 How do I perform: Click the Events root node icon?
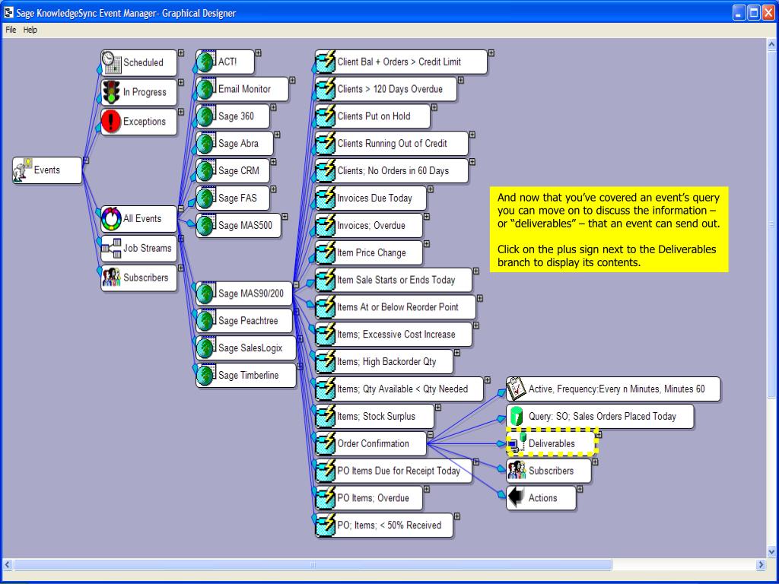pos(22,170)
